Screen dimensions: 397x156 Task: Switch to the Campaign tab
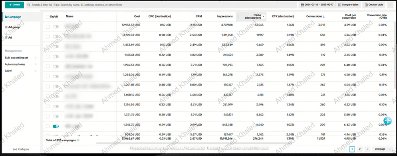click(21, 17)
